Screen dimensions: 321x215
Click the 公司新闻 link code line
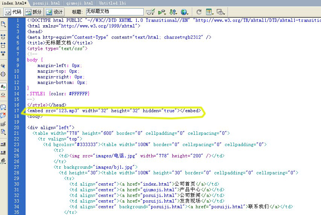(x=147, y=195)
